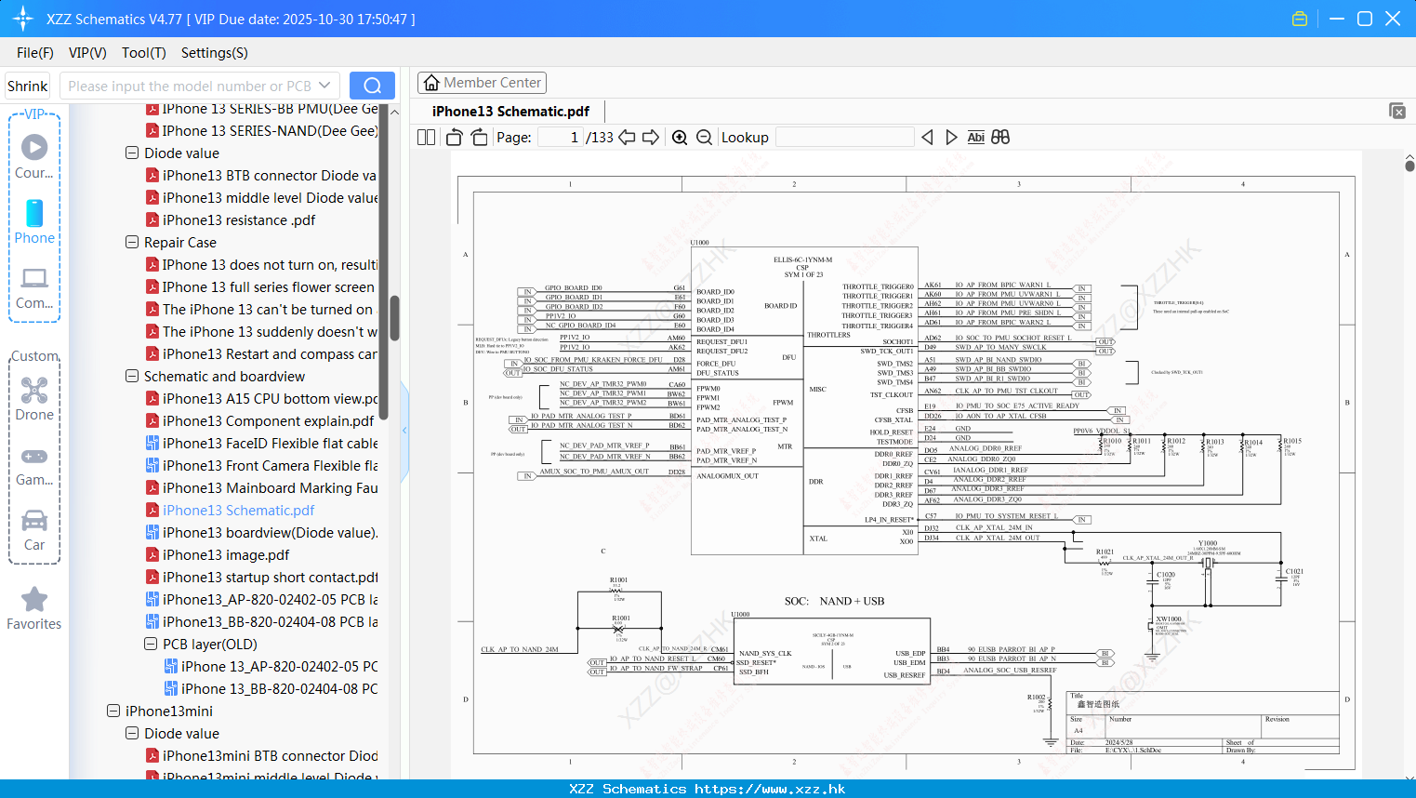Open the Courses sidebar icon
Viewport: 1416px width, 798px height.
pyautogui.click(x=34, y=156)
